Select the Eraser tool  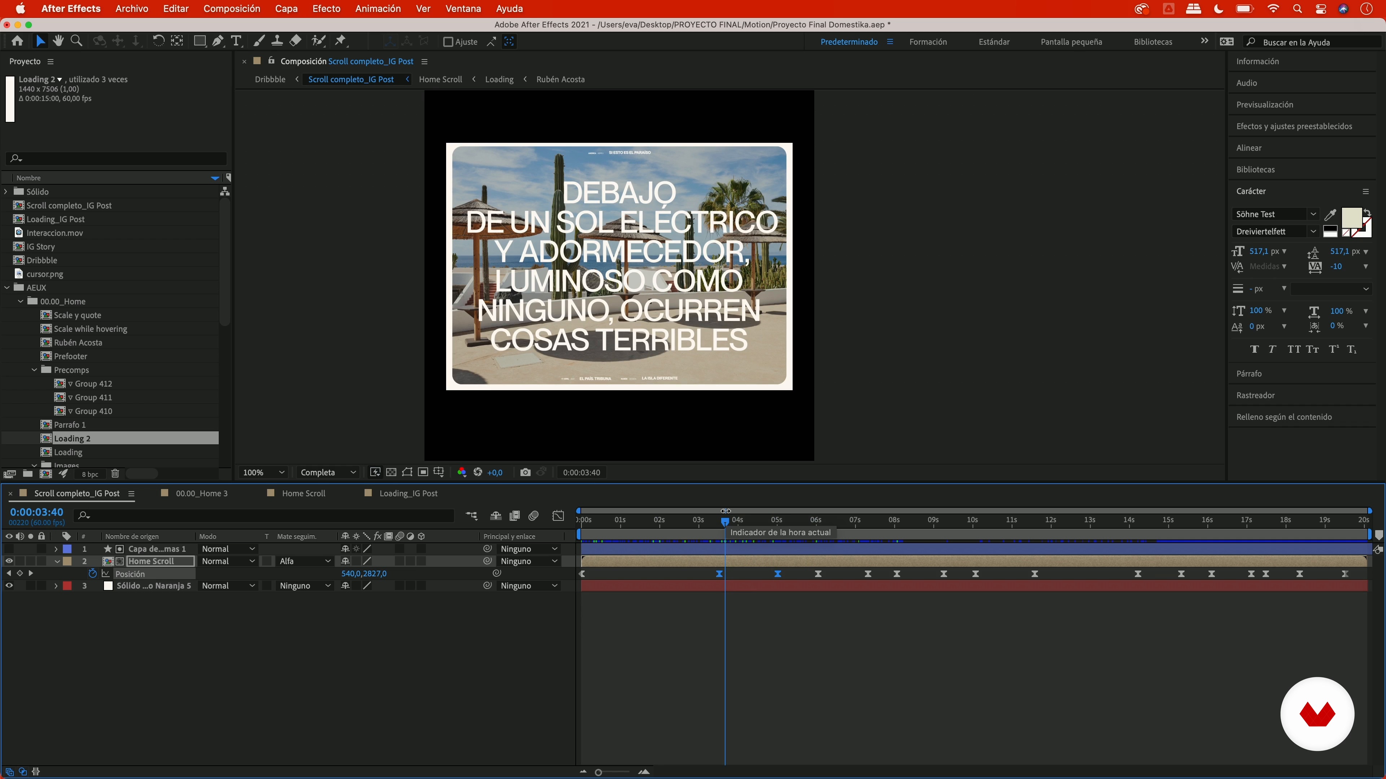pos(295,41)
